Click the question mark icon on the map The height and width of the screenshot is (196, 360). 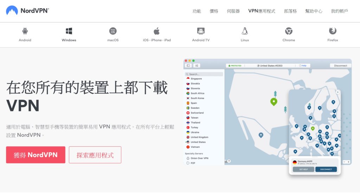(229, 161)
